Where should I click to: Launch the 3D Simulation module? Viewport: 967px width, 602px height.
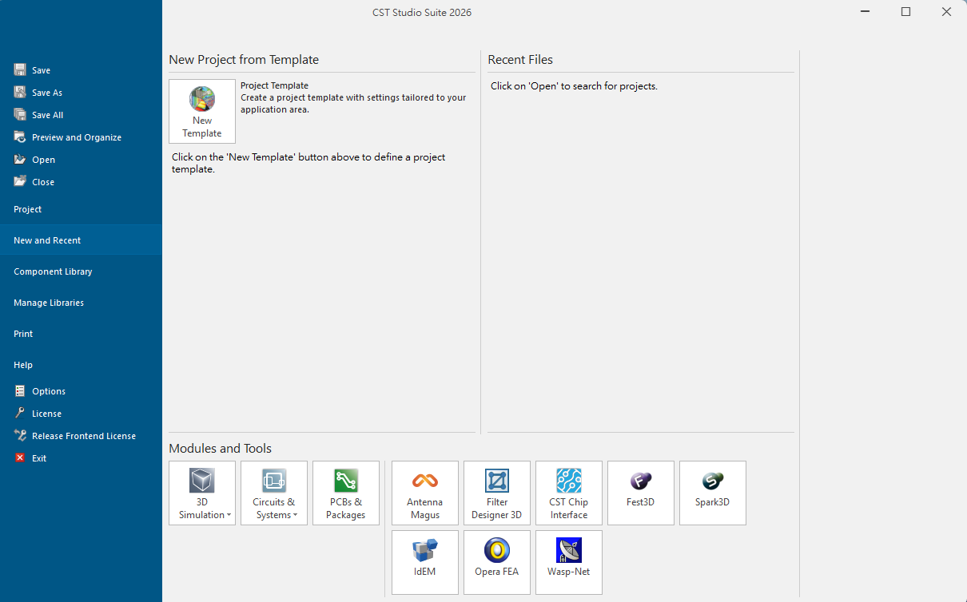[x=202, y=493]
